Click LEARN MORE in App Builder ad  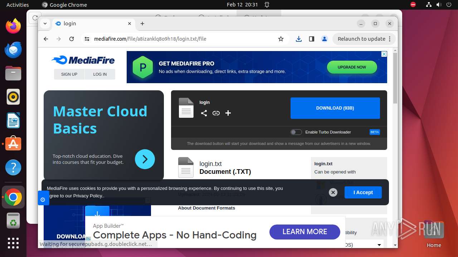pyautogui.click(x=305, y=232)
